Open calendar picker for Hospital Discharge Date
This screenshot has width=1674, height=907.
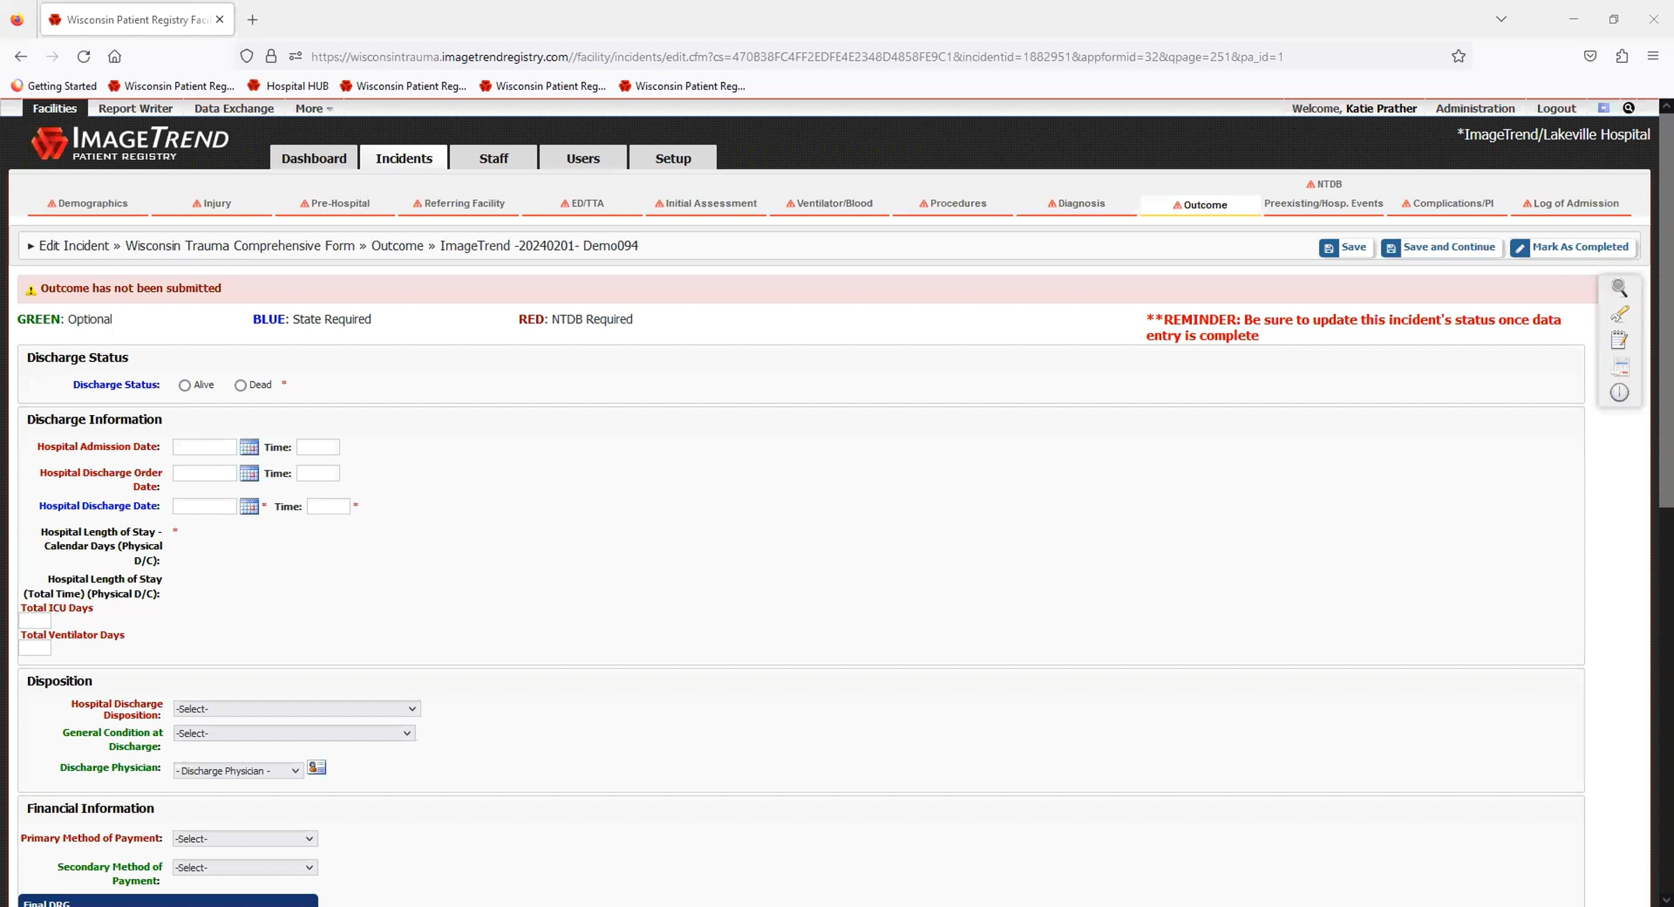[249, 507]
